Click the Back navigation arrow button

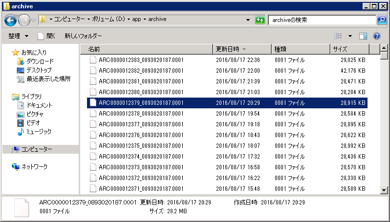click(x=11, y=20)
